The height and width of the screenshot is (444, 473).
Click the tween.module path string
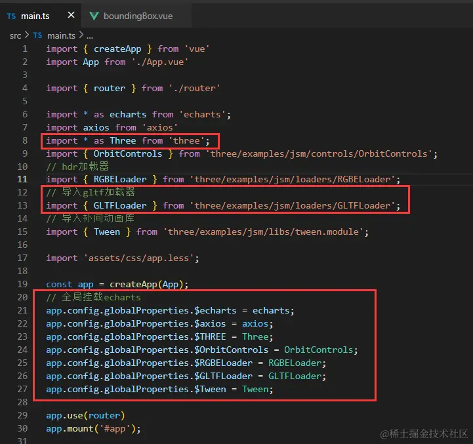tap(263, 232)
